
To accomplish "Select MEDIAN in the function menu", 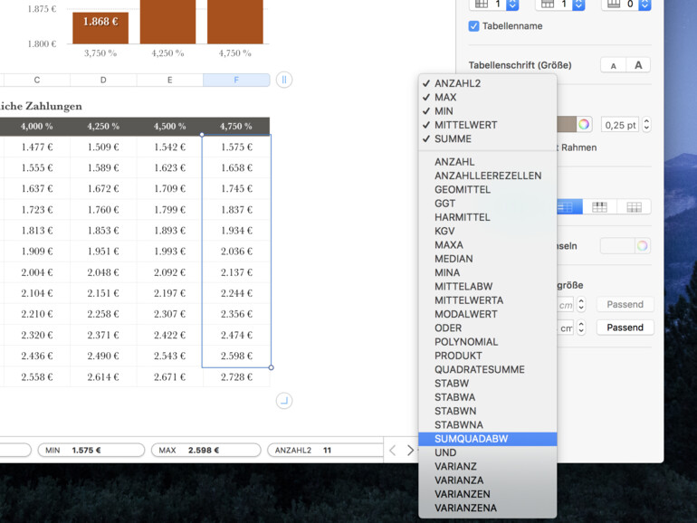I will click(x=454, y=259).
